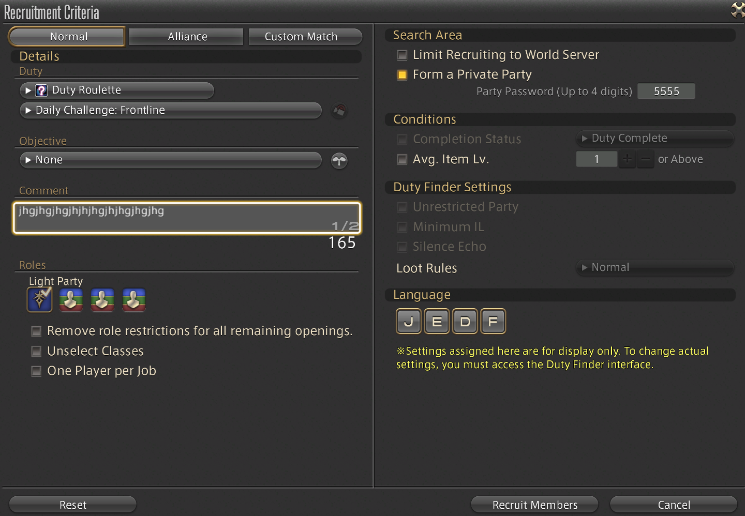
Task: Click the second Light Party role slot icon
Action: click(x=71, y=300)
